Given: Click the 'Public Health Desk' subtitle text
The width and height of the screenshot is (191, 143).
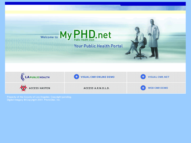Looking at the screenshot, I should point(84,40).
